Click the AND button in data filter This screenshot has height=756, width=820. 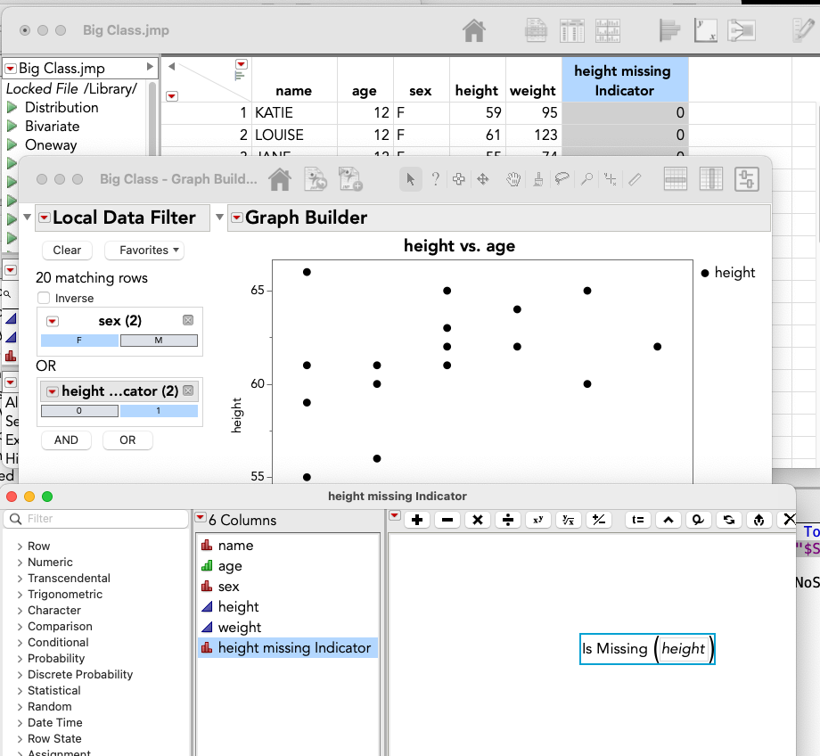tap(67, 440)
